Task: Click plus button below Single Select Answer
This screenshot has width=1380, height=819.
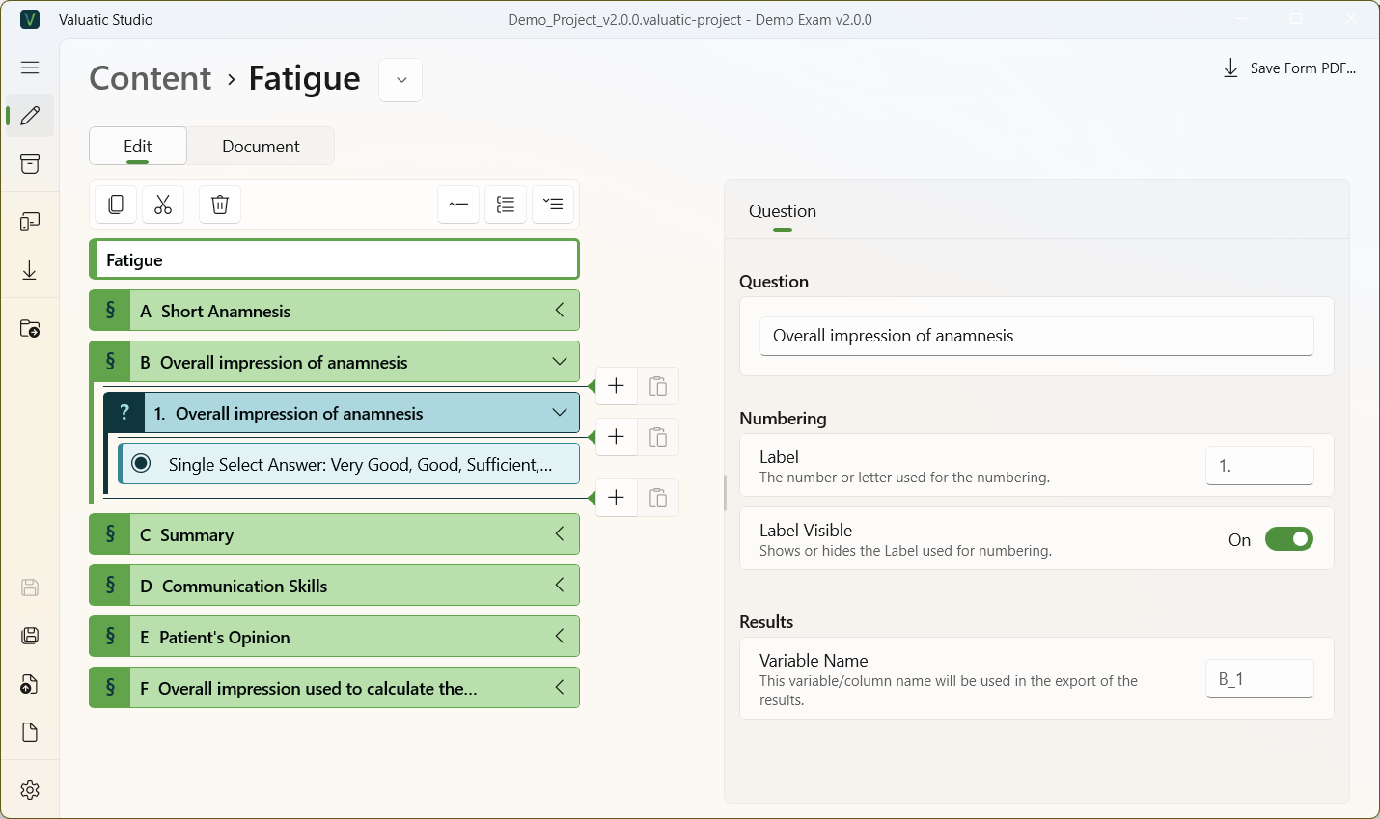Action: pos(617,498)
